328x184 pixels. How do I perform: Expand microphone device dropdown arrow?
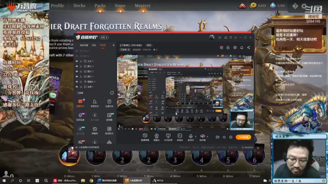(196, 137)
